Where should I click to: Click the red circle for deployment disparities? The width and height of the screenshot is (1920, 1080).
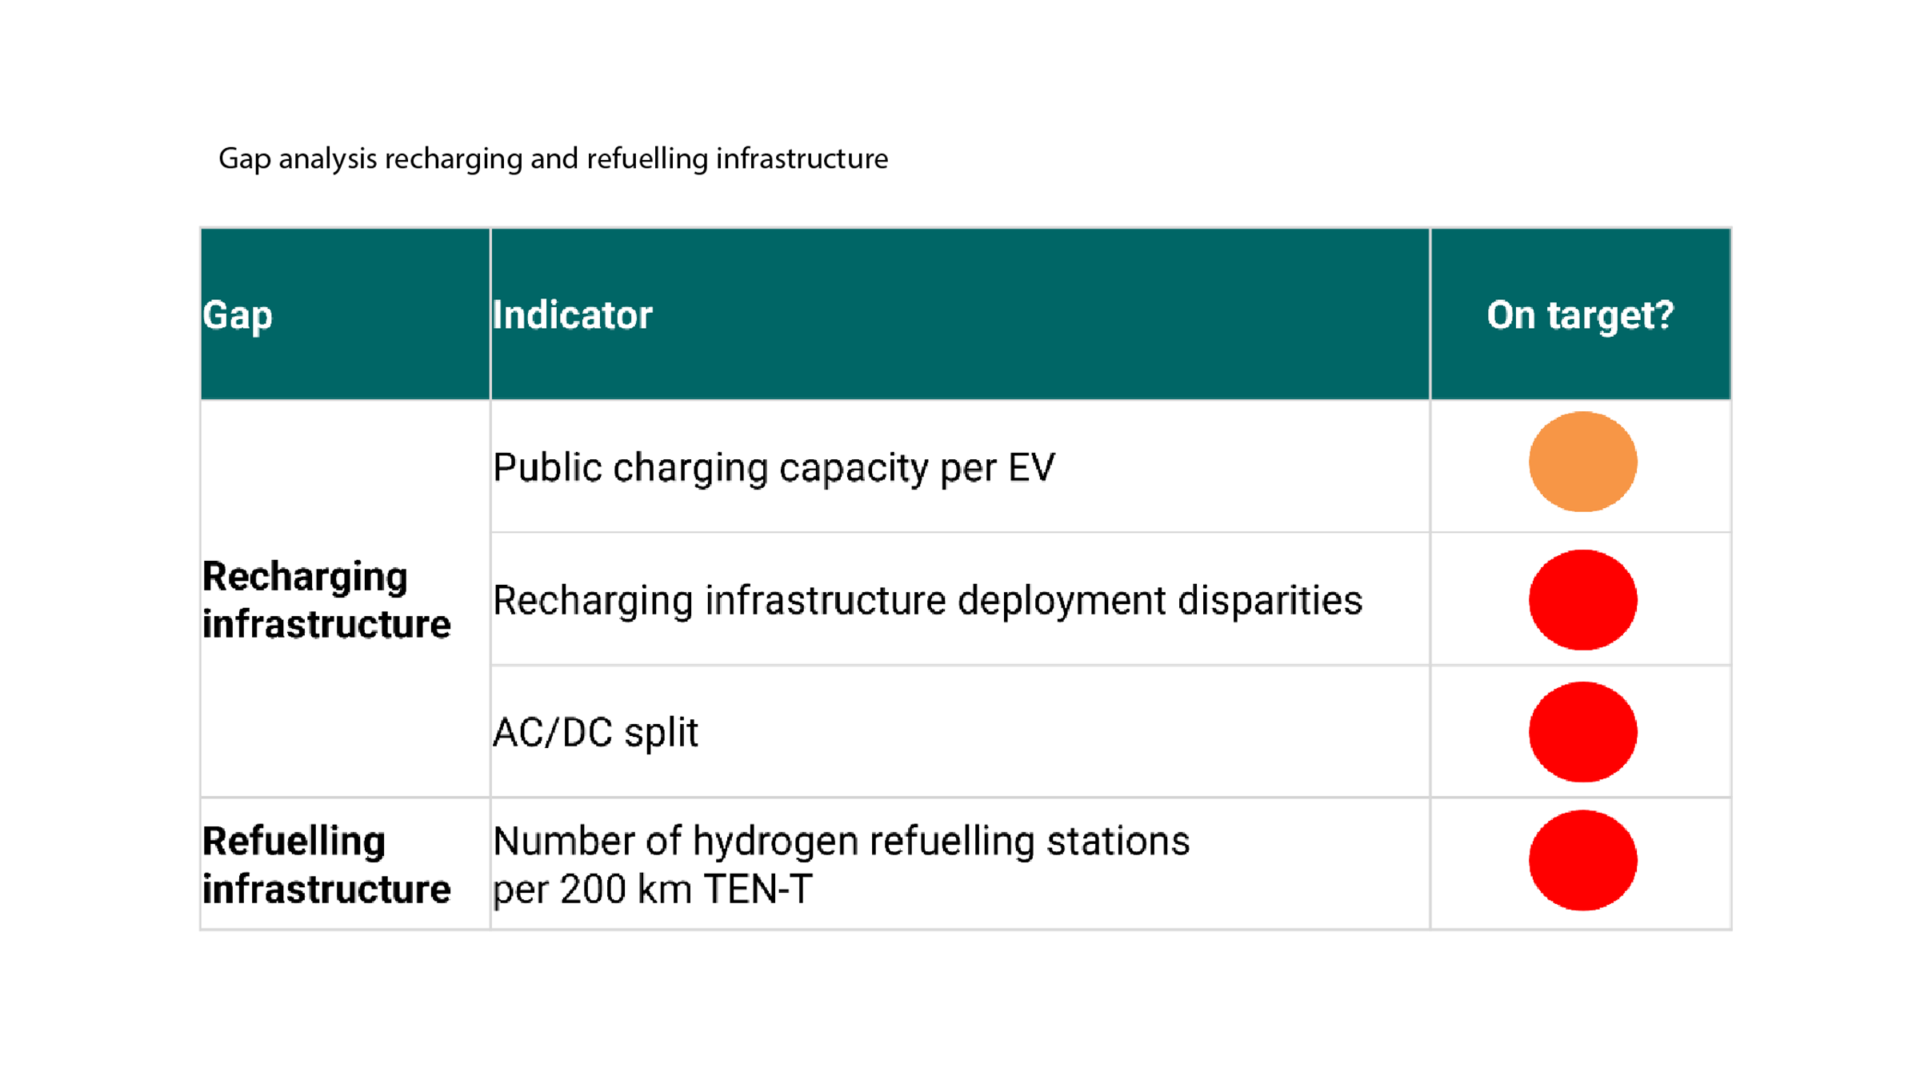click(x=1582, y=599)
